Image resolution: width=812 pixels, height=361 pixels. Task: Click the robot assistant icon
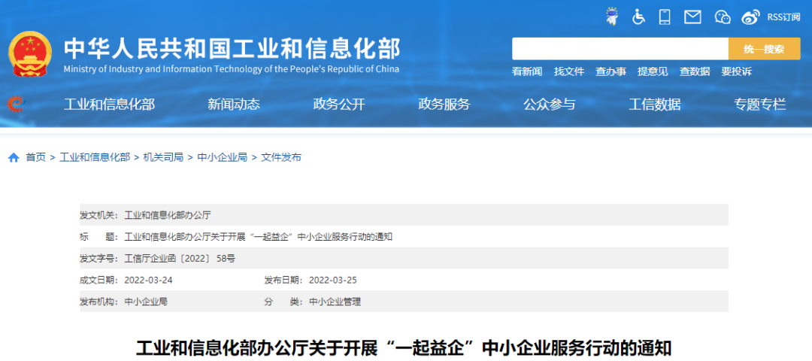[612, 17]
